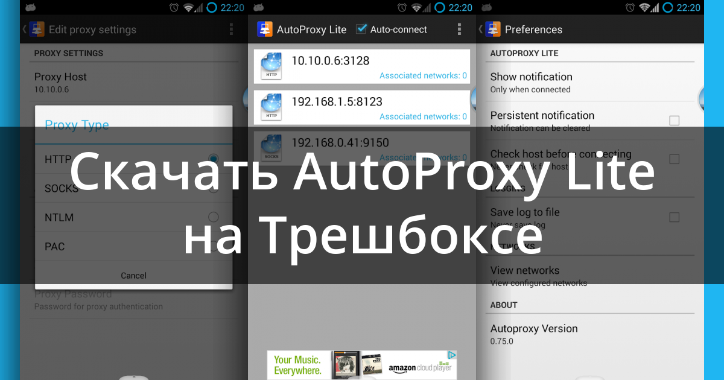Enable the Check host before connecting checkbox
This screenshot has width=724, height=380.
coord(675,159)
